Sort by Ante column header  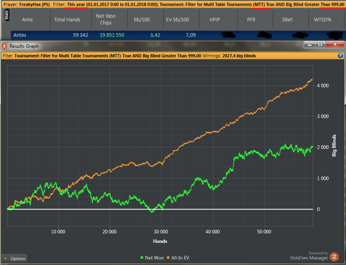pos(27,20)
